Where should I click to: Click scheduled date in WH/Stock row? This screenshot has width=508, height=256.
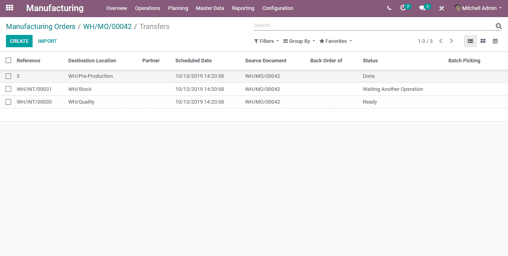(x=199, y=89)
